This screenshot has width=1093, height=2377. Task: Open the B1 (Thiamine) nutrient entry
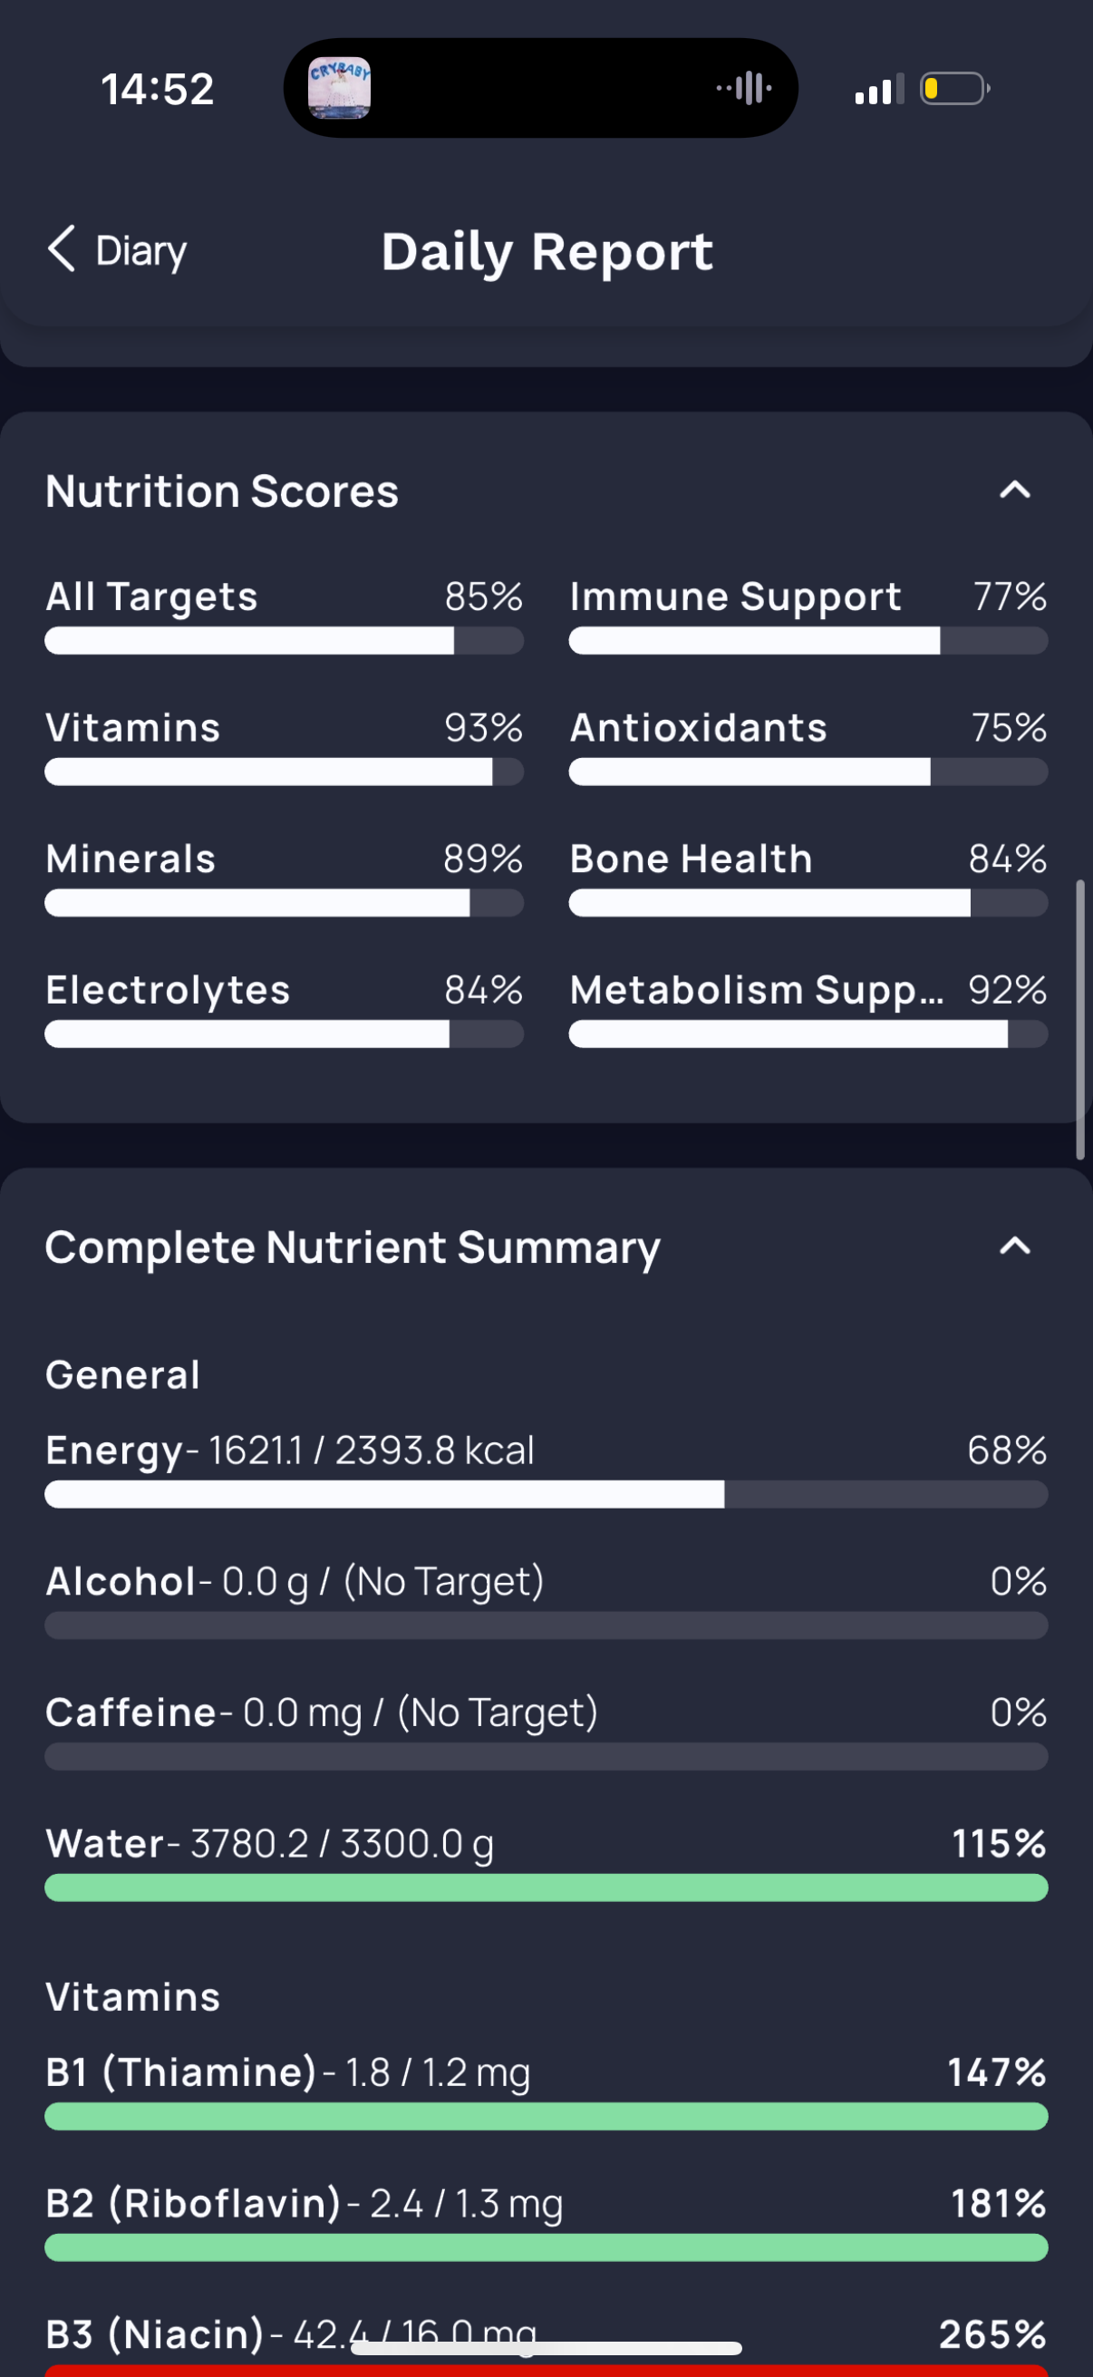tap(546, 2090)
